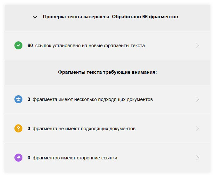Click the orange question mark icon
The width and height of the screenshot is (215, 177).
pyautogui.click(x=19, y=129)
